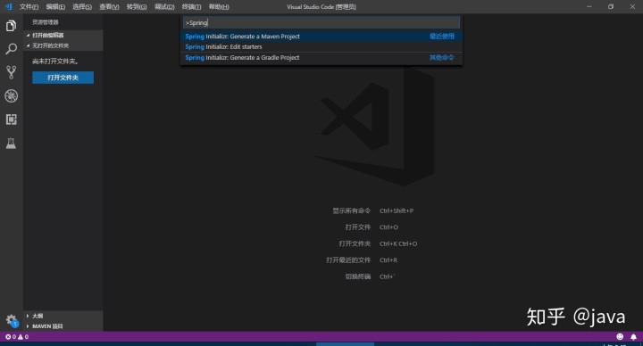Viewport: 643px width, 346px height.
Task: Close the Visual Studio Code window
Action: click(x=632, y=6)
